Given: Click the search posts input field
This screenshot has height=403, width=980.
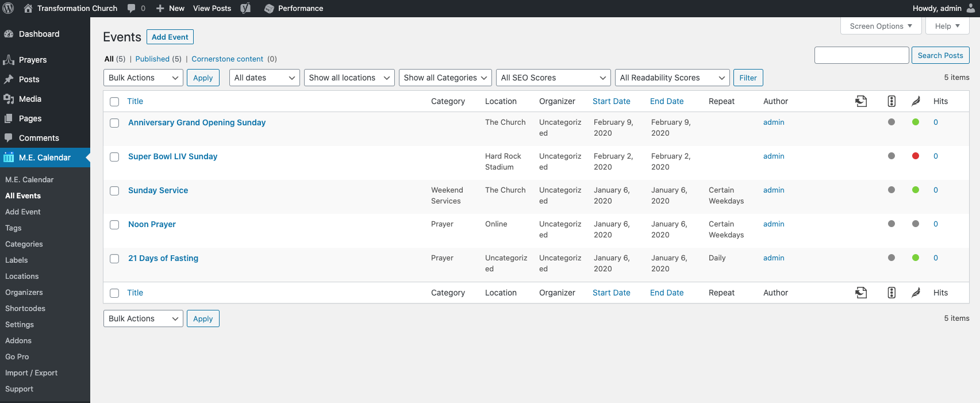Looking at the screenshot, I should pos(861,55).
